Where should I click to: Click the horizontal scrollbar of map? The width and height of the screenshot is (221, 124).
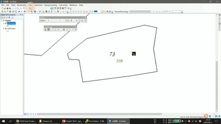coord(99,114)
